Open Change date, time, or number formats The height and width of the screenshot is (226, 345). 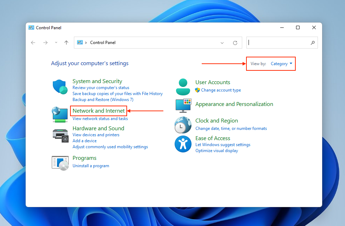coord(231,128)
